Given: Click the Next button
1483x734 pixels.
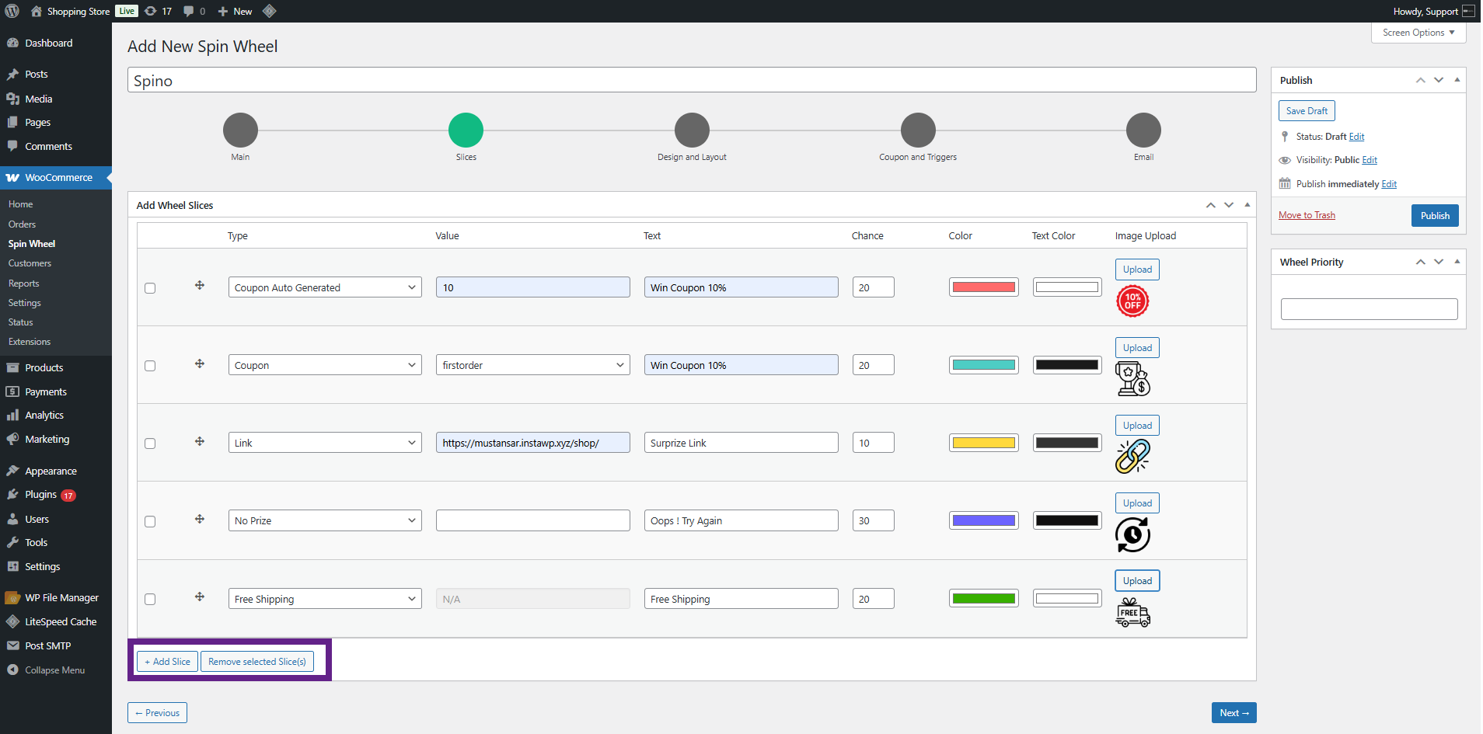Looking at the screenshot, I should click(1234, 712).
